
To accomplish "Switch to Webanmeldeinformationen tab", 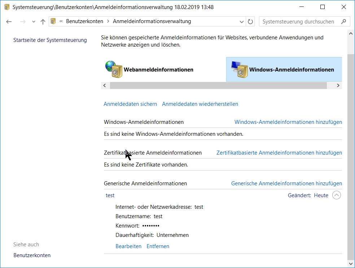I will [x=158, y=70].
